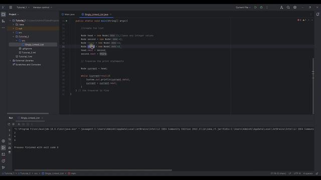
Task: Clear console output with trash icon
Action: (10, 152)
